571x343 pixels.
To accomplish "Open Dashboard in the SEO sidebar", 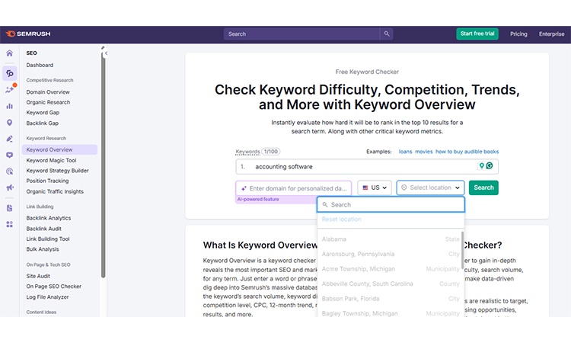I will [x=40, y=66].
